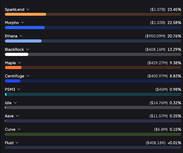Click the gray Idle allocation bar

click(93, 107)
